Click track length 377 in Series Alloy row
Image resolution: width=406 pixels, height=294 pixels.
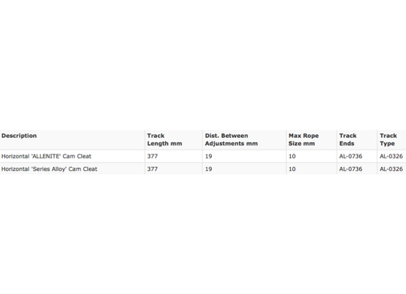click(152, 169)
